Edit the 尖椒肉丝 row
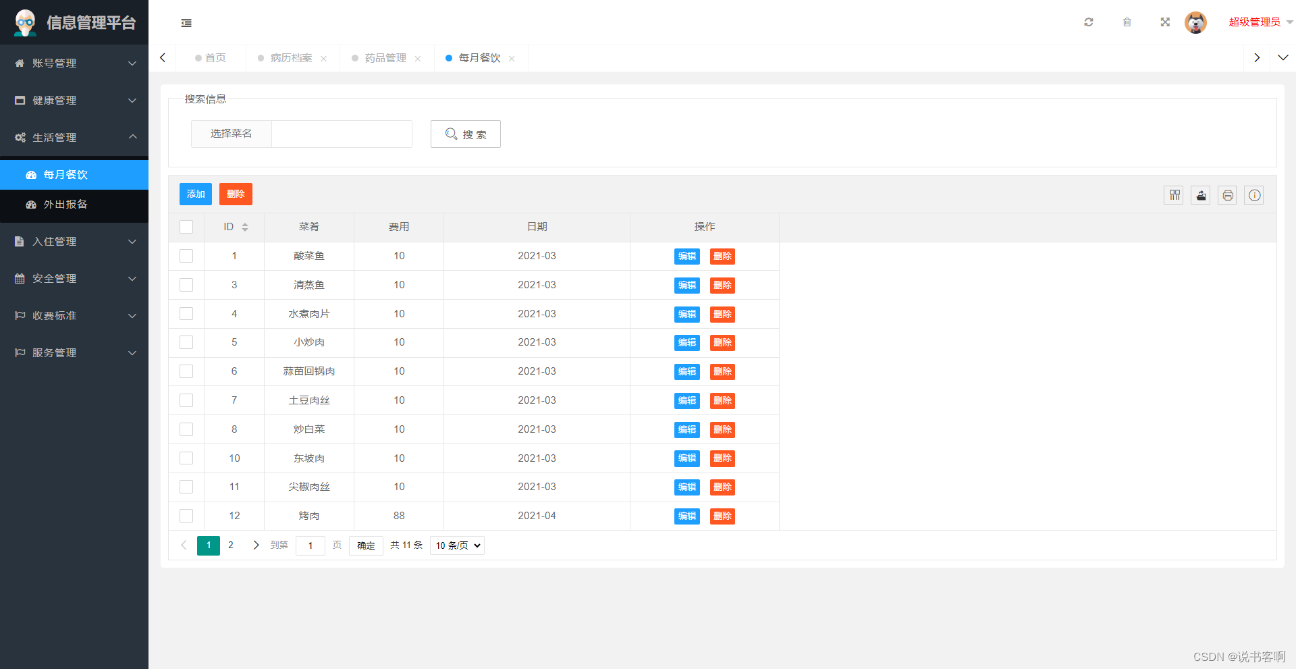 pyautogui.click(x=687, y=487)
